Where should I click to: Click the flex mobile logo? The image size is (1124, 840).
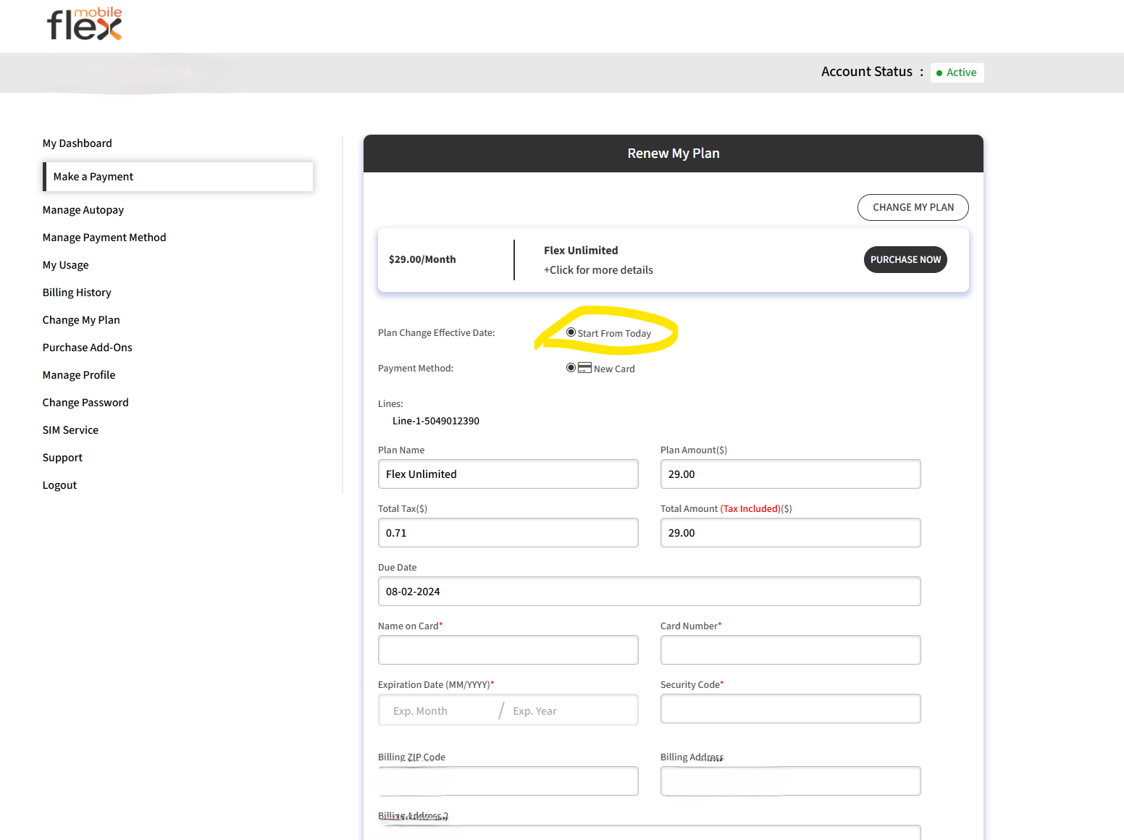pyautogui.click(x=83, y=23)
